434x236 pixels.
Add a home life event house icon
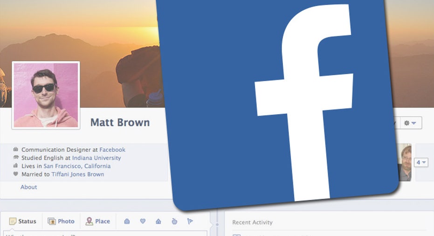click(x=158, y=221)
